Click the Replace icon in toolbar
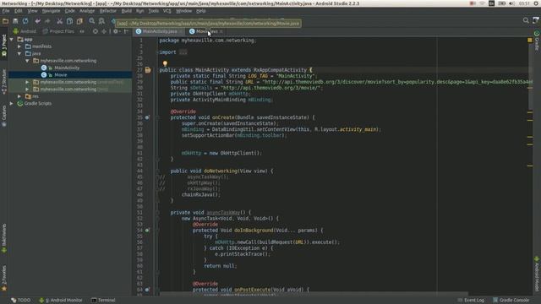The height and width of the screenshot is (304, 541). point(101,21)
